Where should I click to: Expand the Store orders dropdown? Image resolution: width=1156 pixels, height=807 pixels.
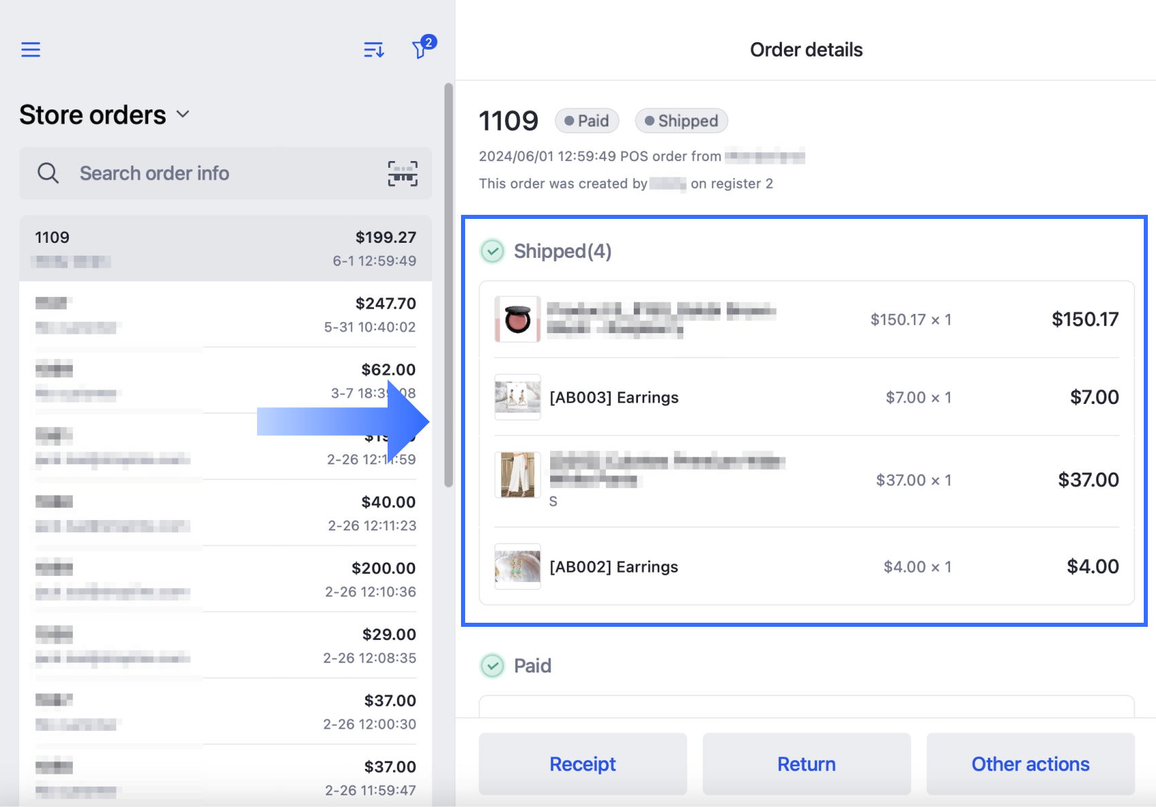coord(105,115)
